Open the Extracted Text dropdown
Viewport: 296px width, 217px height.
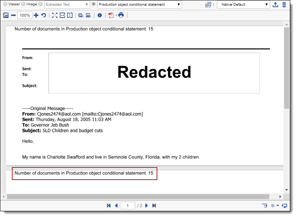[x=67, y=5]
